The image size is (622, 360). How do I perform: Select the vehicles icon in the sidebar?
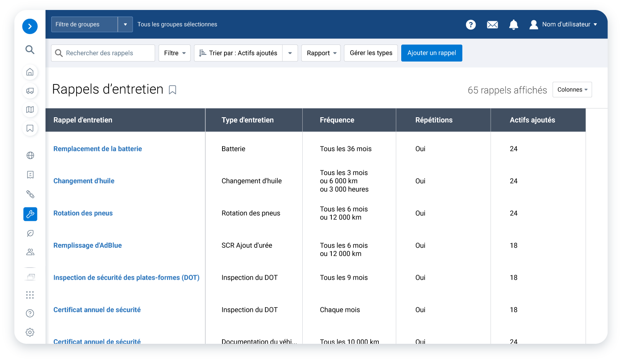click(30, 91)
